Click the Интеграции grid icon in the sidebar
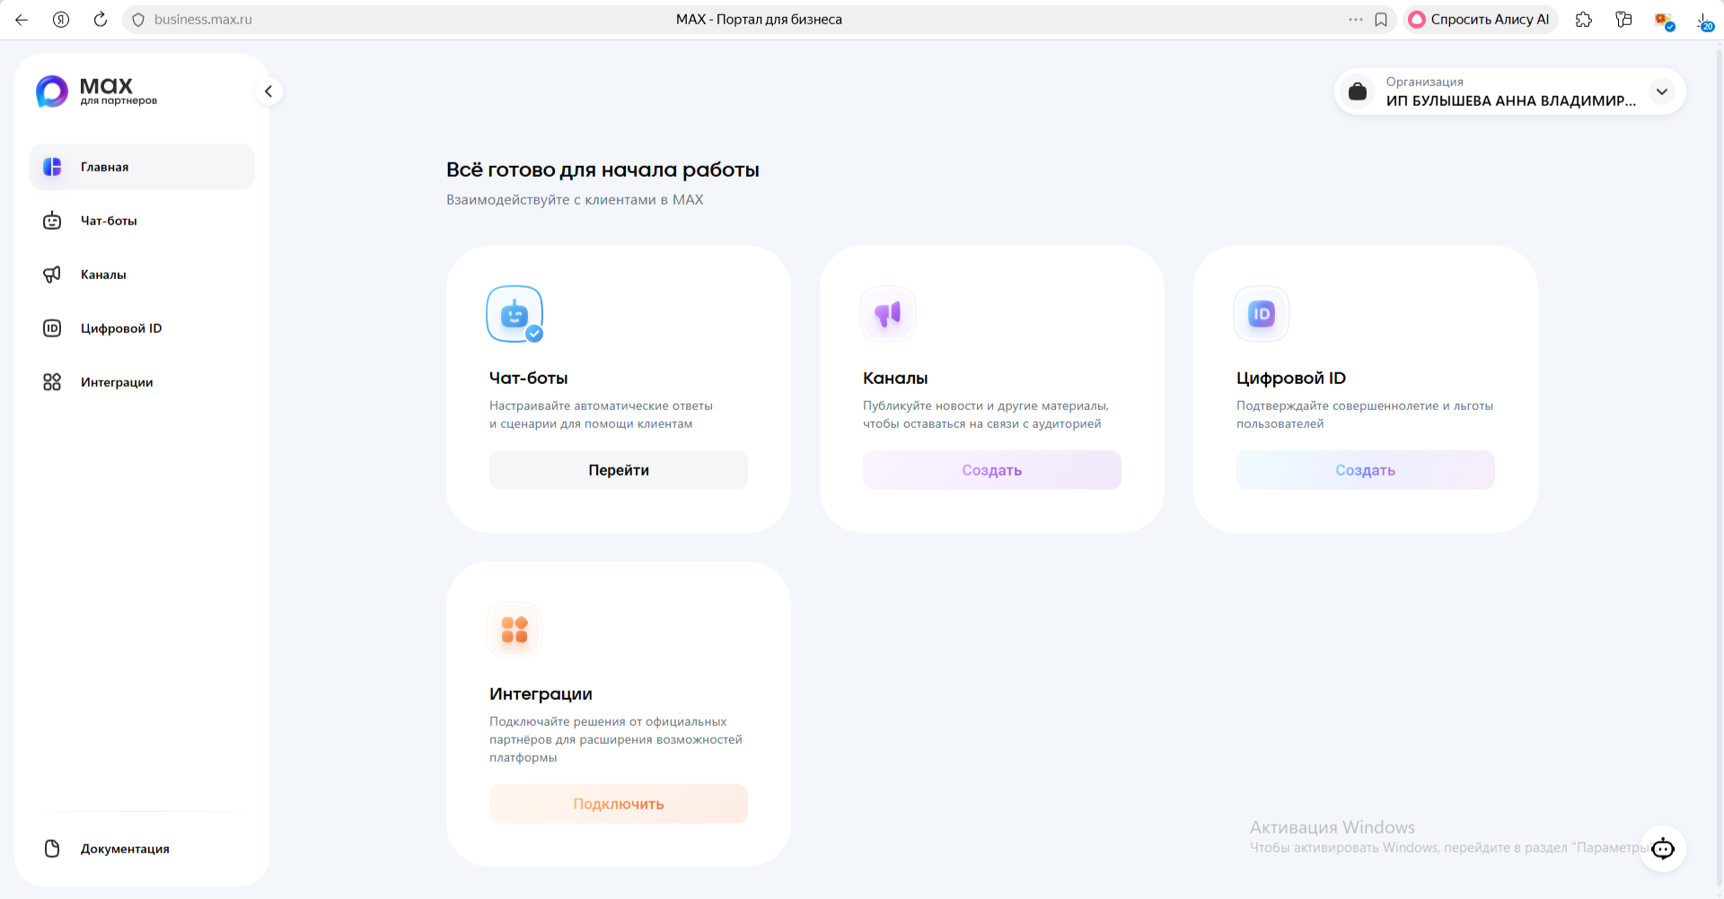The image size is (1724, 899). pos(52,382)
